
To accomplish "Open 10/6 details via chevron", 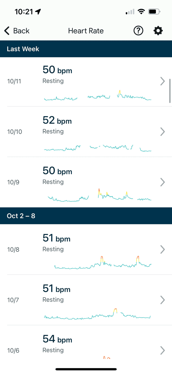I will click(162, 350).
